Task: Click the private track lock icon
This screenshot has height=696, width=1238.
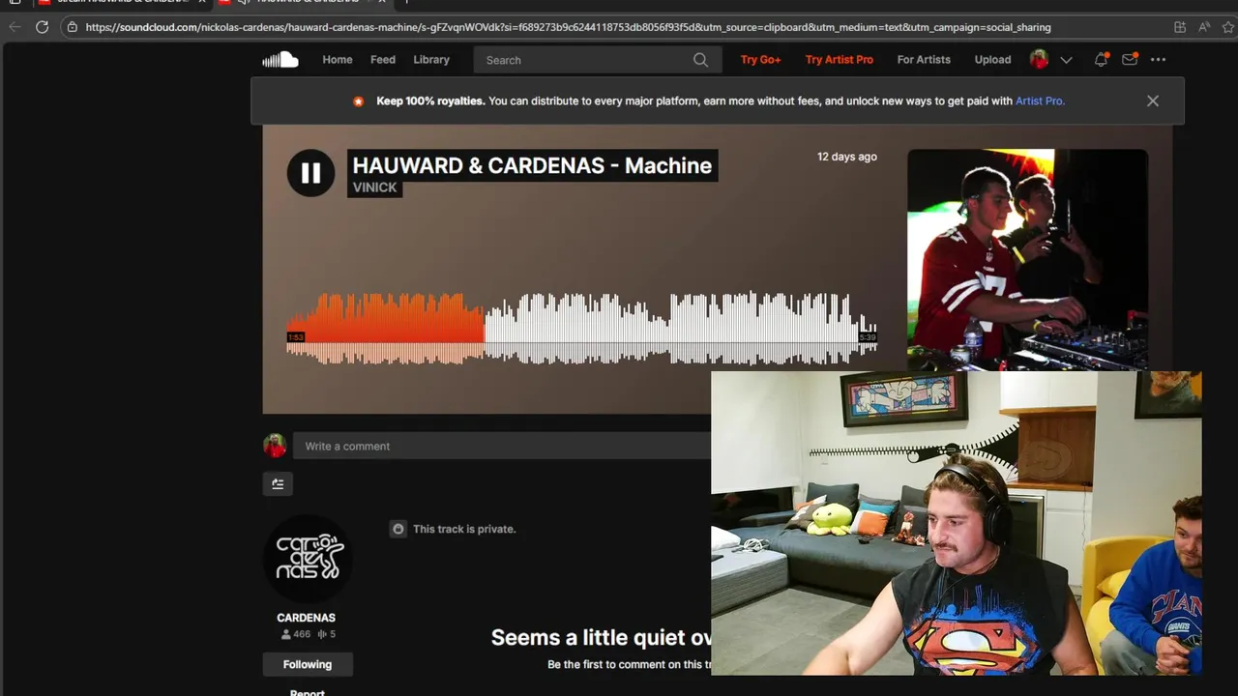Action: tap(398, 529)
